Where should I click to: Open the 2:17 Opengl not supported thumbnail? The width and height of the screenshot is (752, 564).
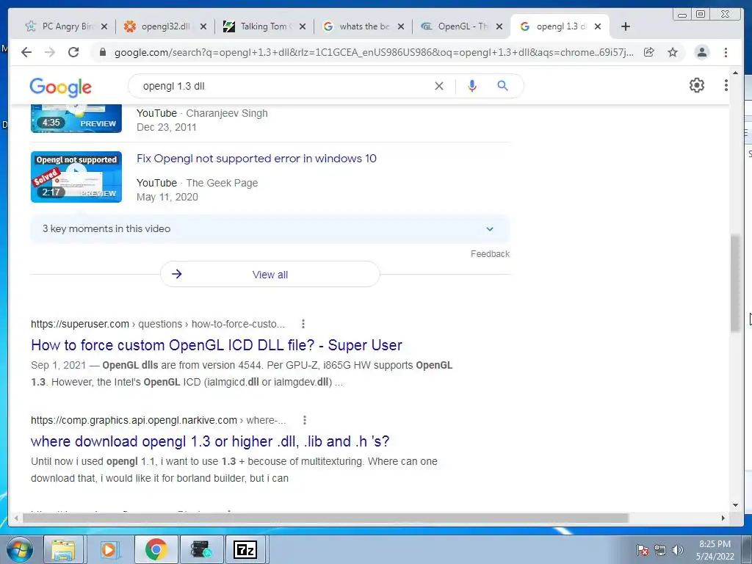tap(76, 177)
